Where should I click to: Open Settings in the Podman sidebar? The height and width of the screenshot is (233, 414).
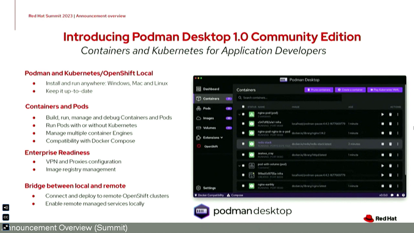coord(206,188)
